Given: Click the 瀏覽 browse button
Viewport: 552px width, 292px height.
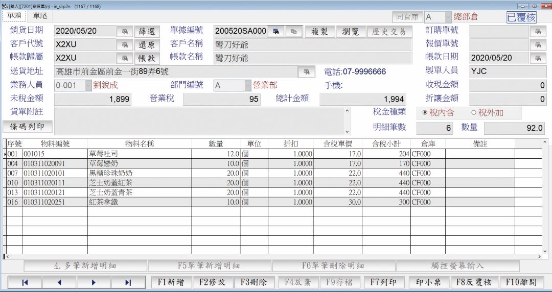Looking at the screenshot, I should 351,32.
